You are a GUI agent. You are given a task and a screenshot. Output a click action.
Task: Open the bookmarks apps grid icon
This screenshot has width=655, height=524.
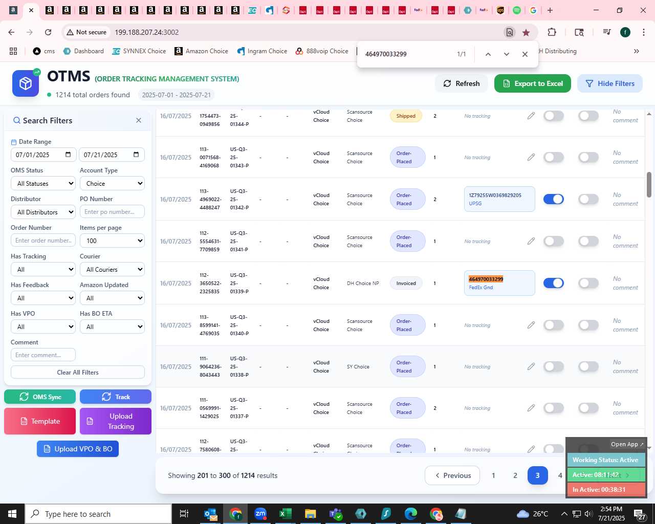[13, 51]
